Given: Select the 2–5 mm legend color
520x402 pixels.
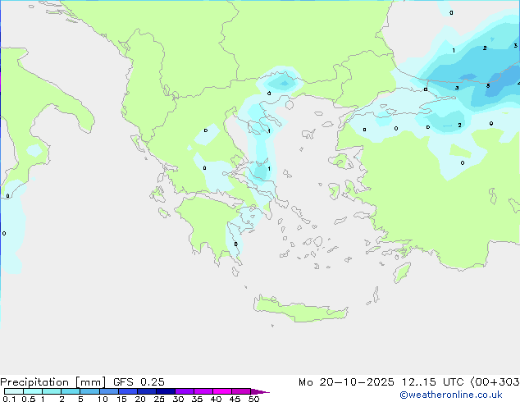Looking at the screenshot, I should coord(71,391).
